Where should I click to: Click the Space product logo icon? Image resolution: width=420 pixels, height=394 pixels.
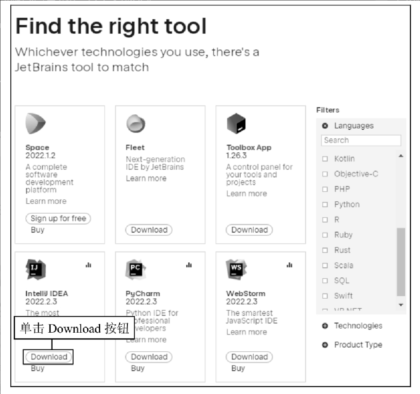coord(35,123)
